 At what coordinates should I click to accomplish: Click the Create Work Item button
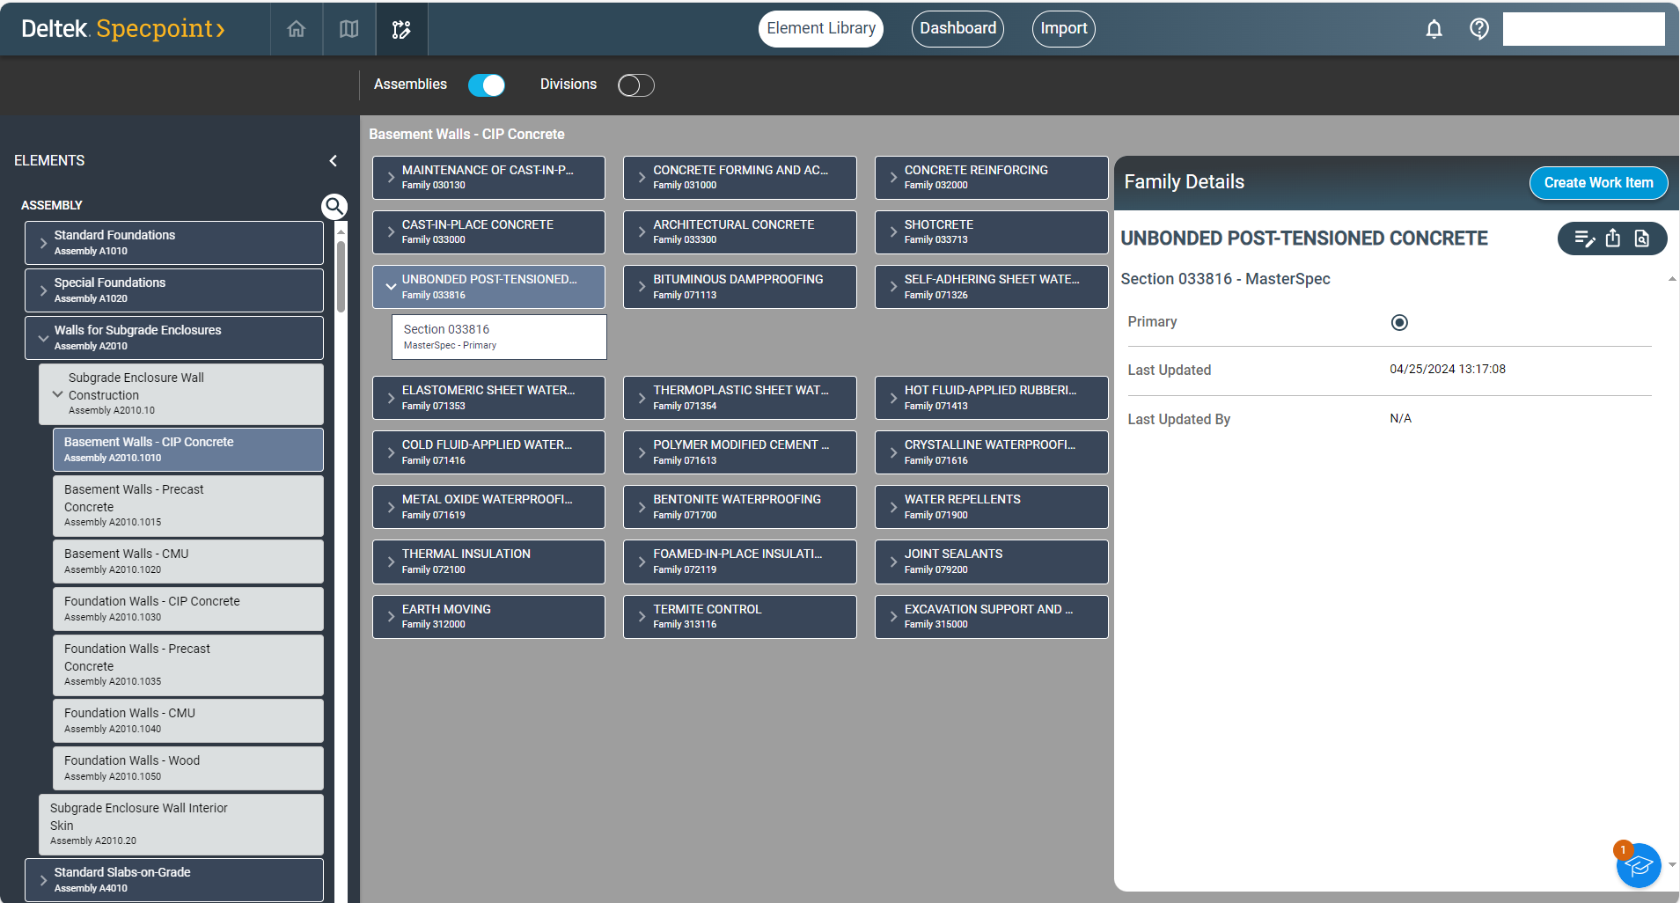point(1597,183)
